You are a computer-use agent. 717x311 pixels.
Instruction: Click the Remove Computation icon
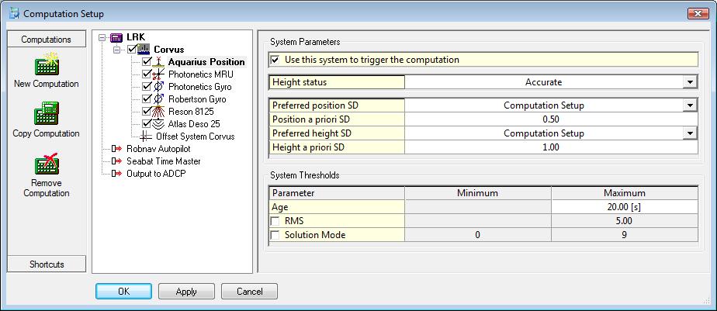(x=46, y=164)
